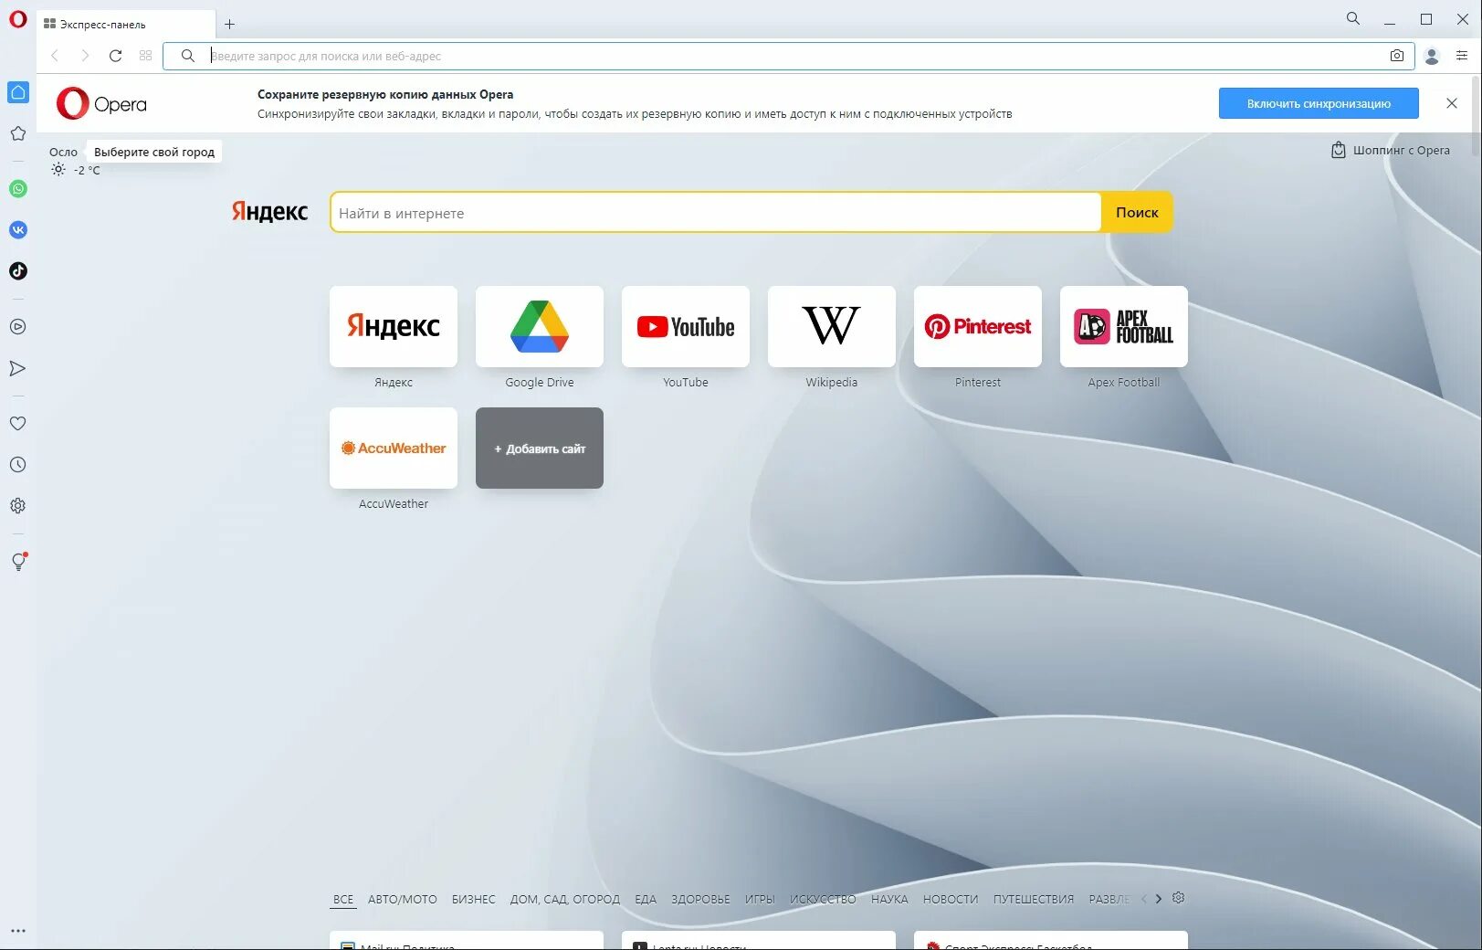Open the НАУКА news category
Image resolution: width=1482 pixels, height=950 pixels.
click(x=889, y=900)
